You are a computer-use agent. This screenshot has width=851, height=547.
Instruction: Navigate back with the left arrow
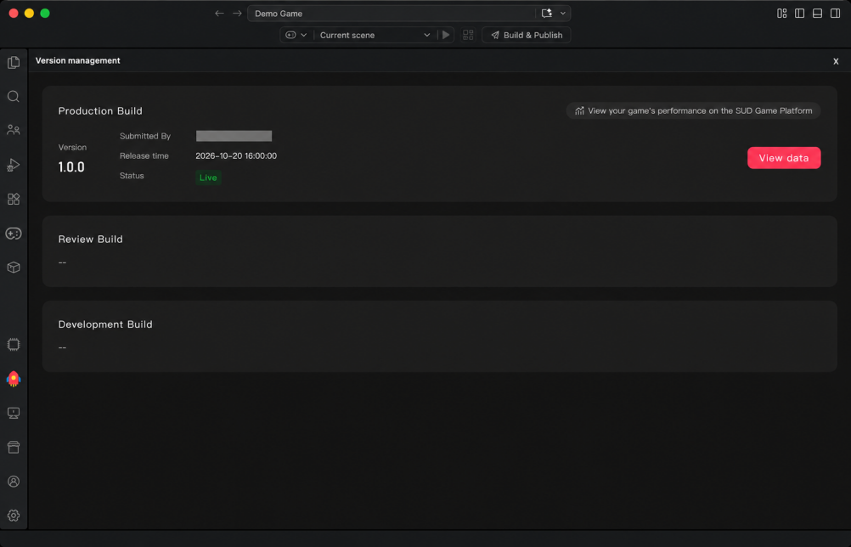(x=219, y=13)
